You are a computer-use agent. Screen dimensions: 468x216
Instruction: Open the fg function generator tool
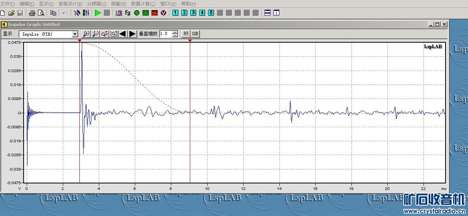(x=127, y=13)
